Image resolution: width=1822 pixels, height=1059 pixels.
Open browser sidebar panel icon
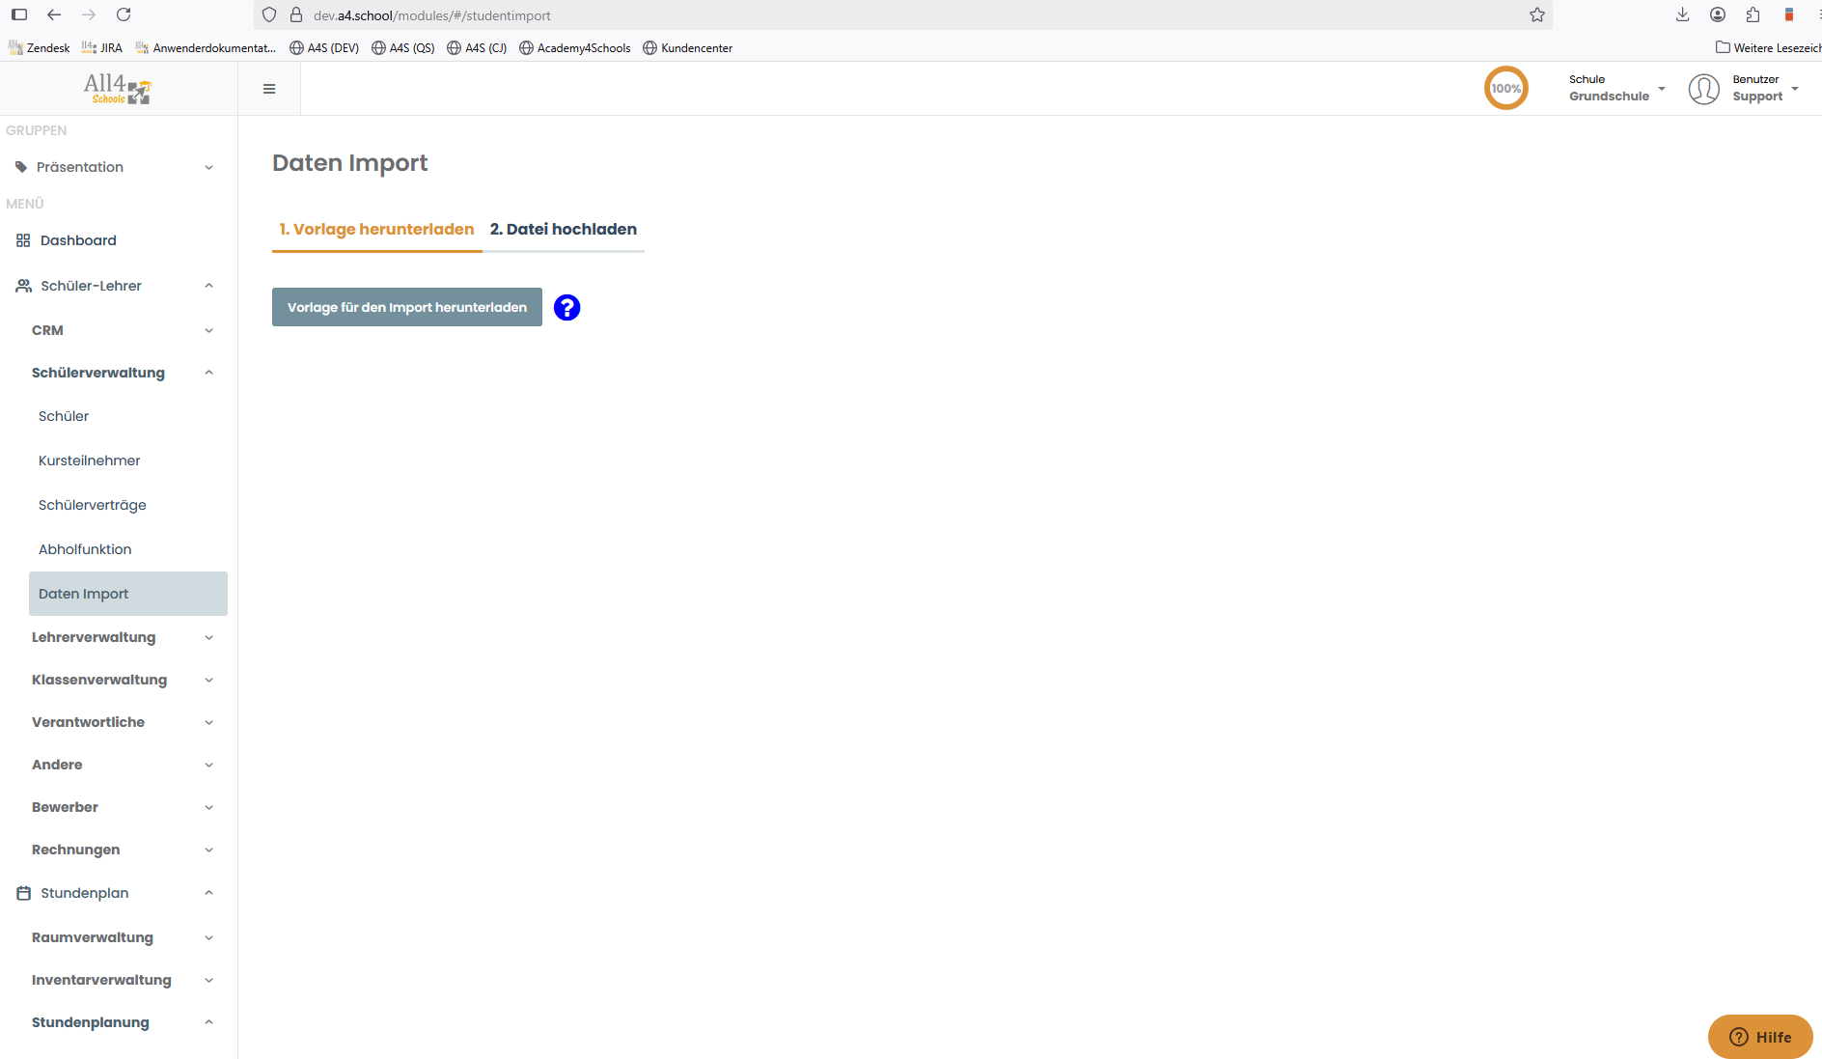pos(19,14)
